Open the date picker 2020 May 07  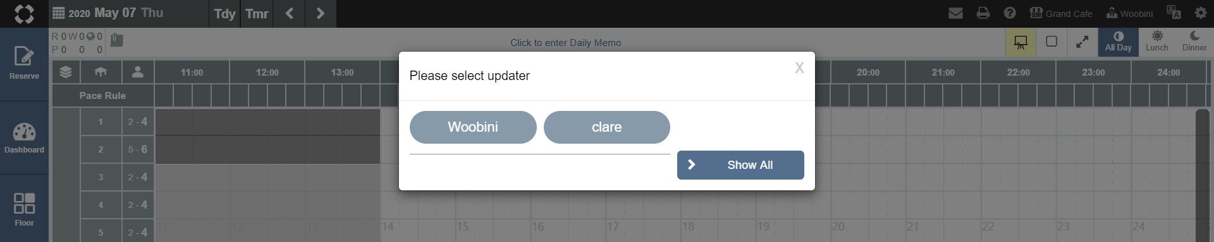tap(107, 13)
